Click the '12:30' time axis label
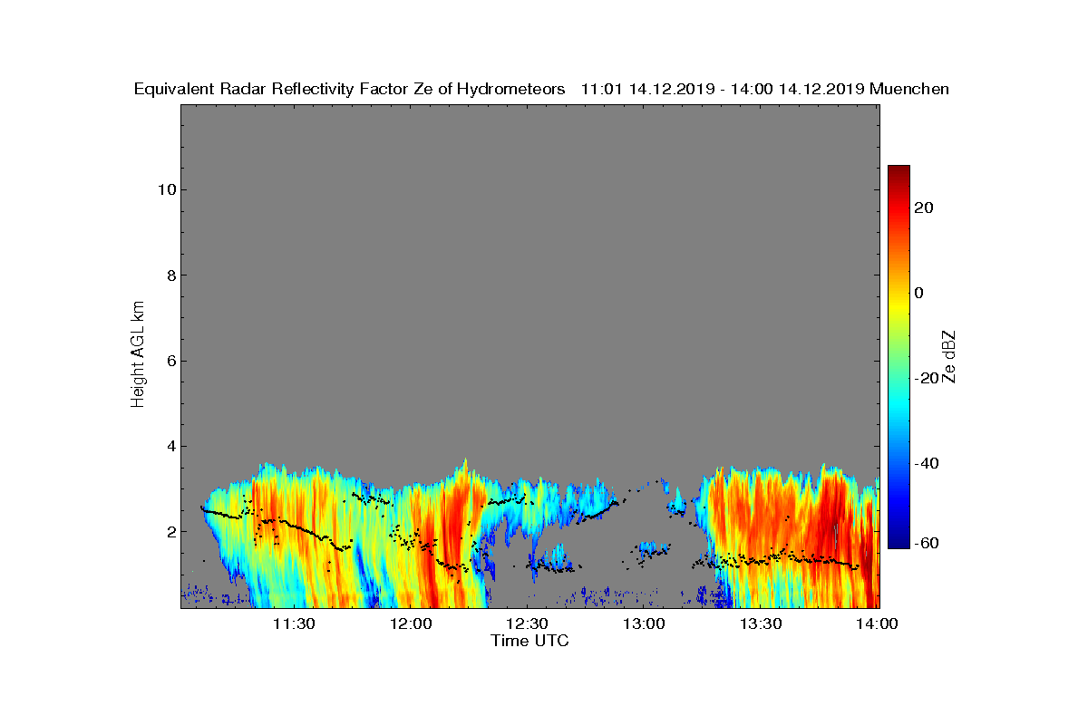Image resolution: width=1088 pixels, height=725 pixels. 527,623
